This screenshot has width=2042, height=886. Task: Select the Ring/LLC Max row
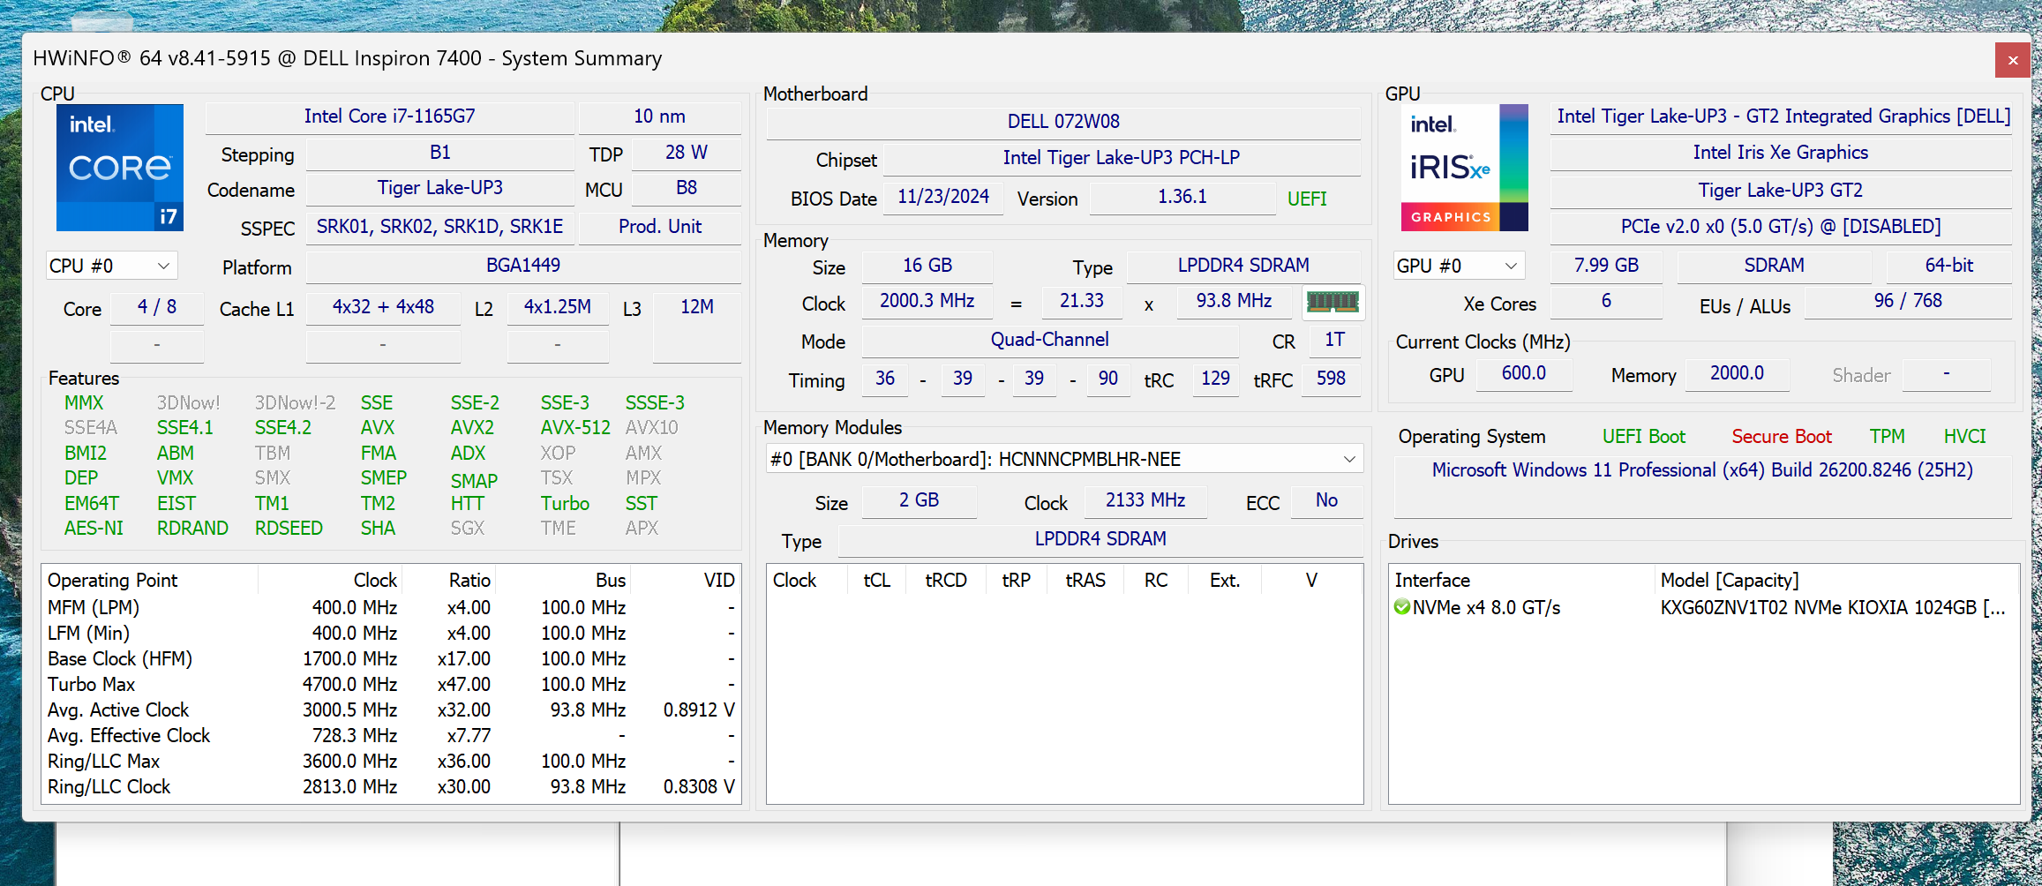pyautogui.click(x=391, y=761)
